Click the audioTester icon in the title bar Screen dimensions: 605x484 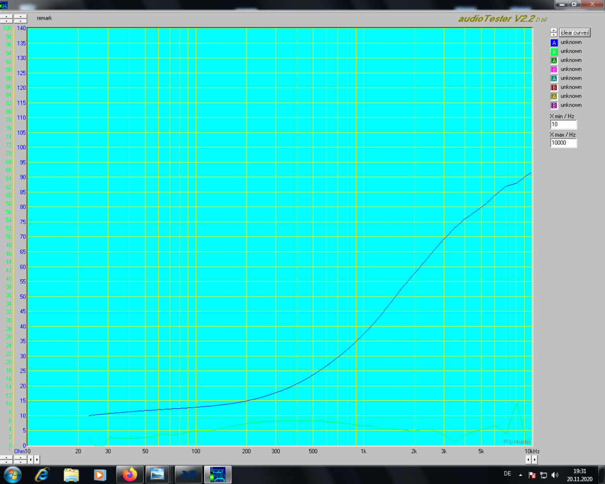coord(4,4)
